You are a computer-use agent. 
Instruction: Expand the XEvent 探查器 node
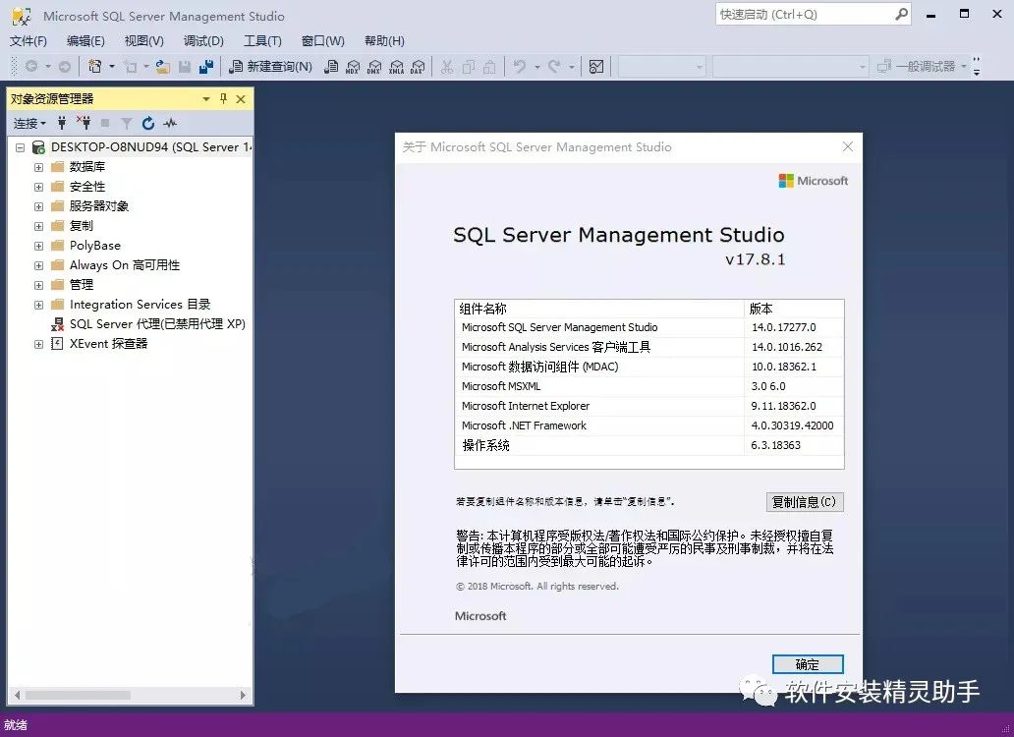point(38,345)
